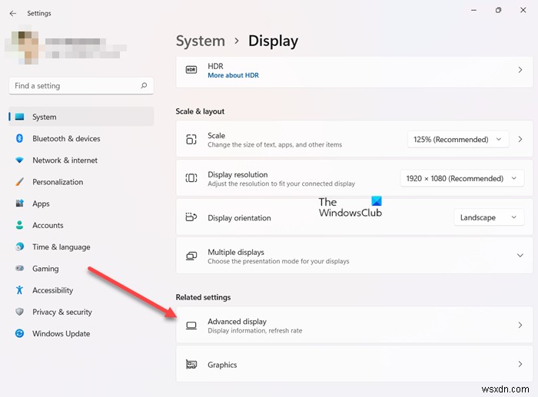Image resolution: width=538 pixels, height=397 pixels.
Task: Click the Find a setting search box
Action: 81,85
